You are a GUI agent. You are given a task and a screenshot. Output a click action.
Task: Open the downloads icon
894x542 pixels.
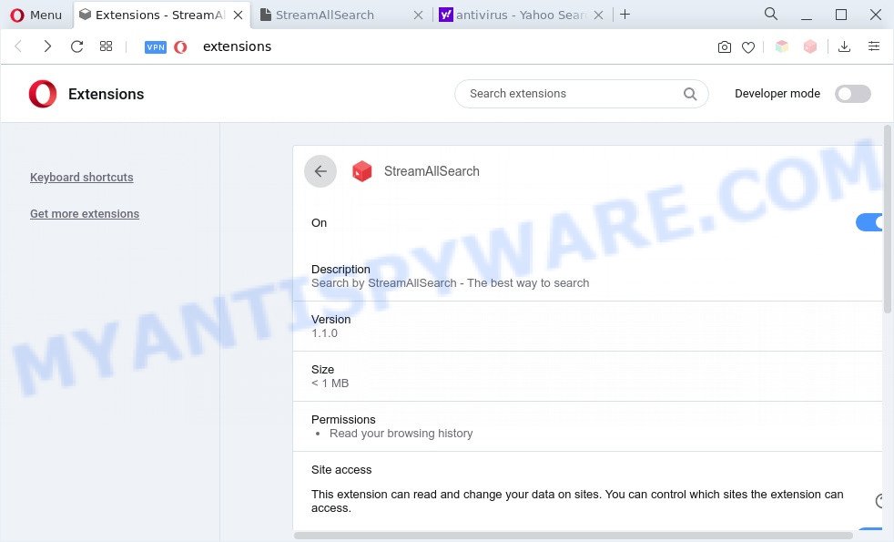pos(845,46)
